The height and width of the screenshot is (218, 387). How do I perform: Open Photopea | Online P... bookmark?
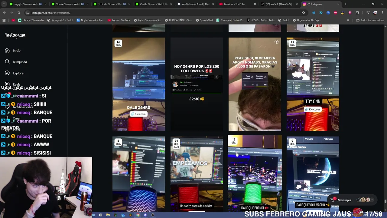(230, 20)
